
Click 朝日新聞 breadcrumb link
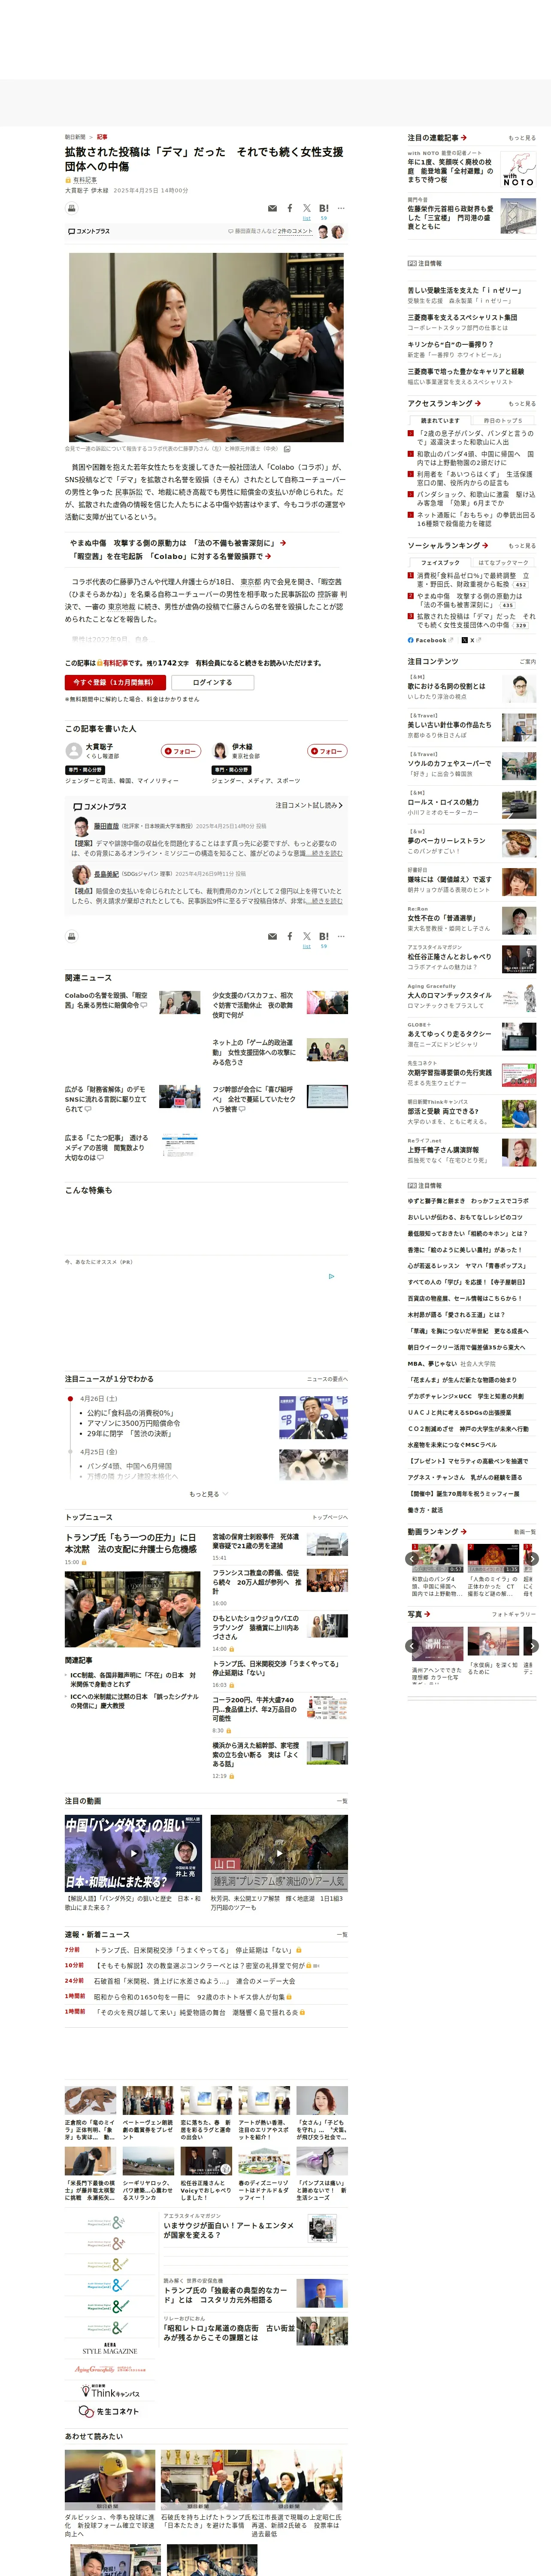75,137
